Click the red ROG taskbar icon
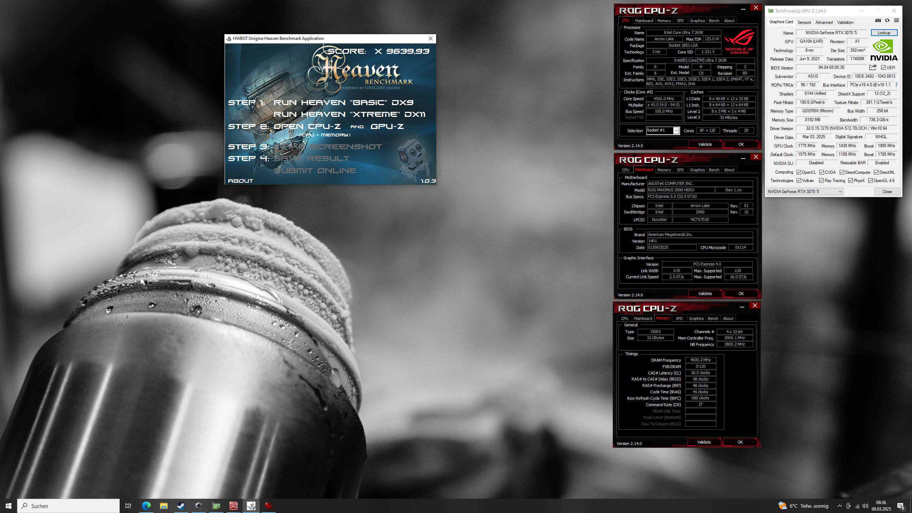Viewport: 912px width, 513px height. tap(268, 506)
